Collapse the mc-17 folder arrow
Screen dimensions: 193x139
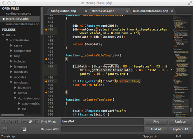tap(3, 35)
